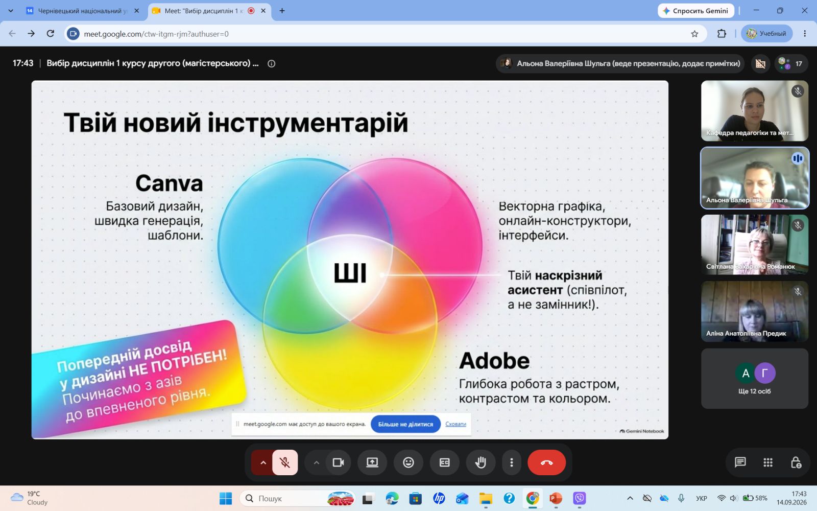The width and height of the screenshot is (817, 511).
Task: Close the Чернівецький національний tab
Action: (x=136, y=11)
